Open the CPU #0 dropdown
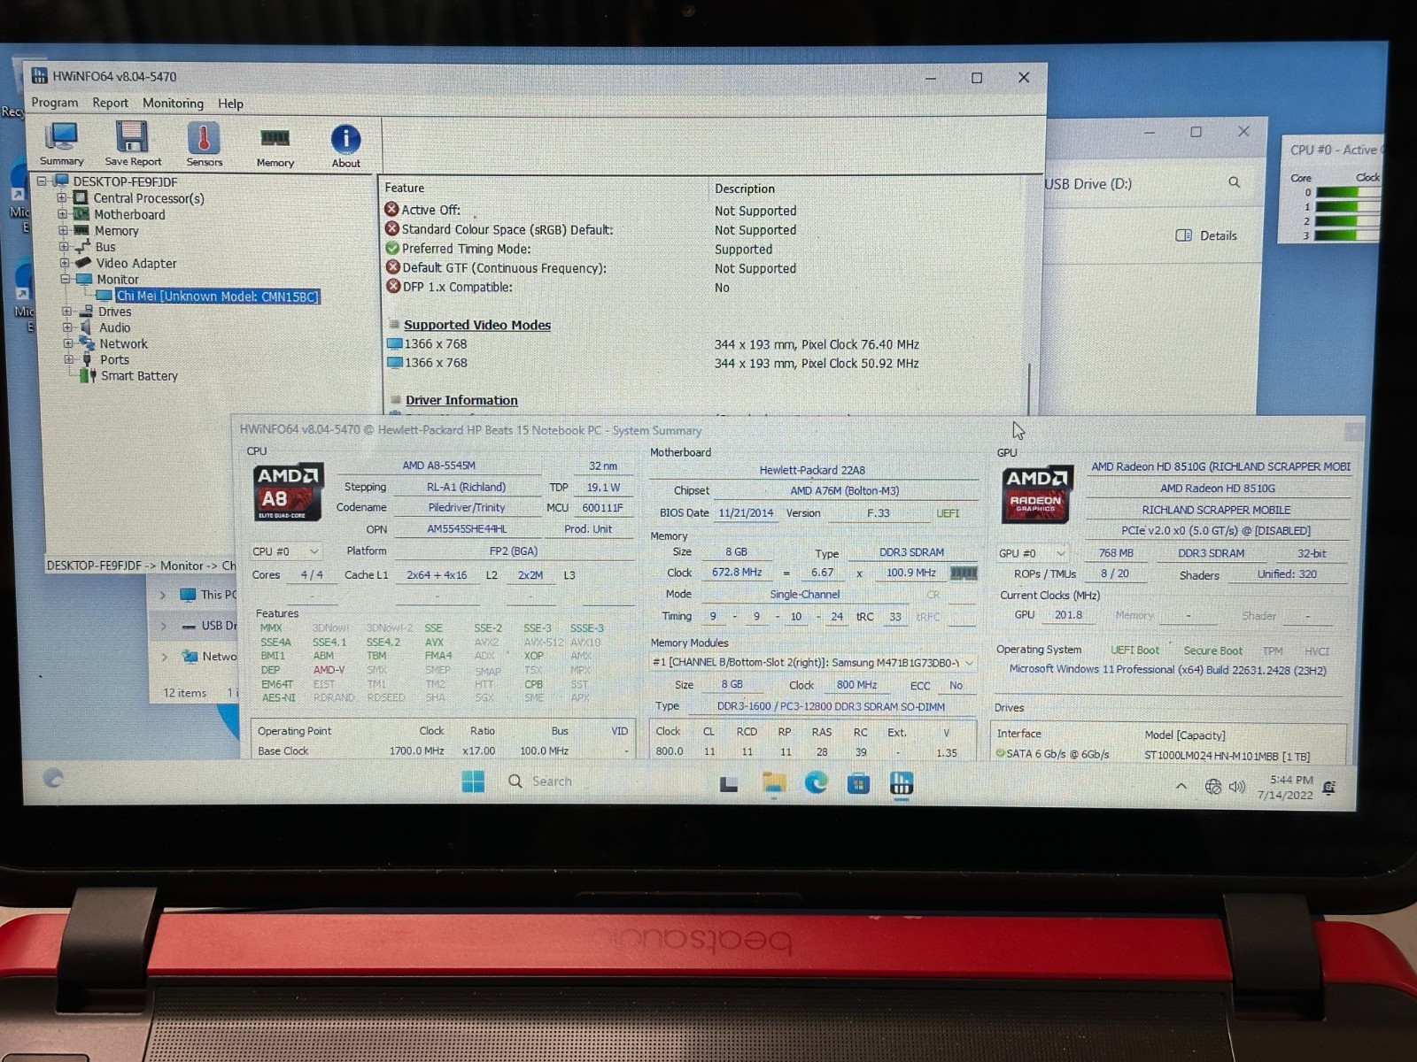1417x1062 pixels. click(x=285, y=551)
